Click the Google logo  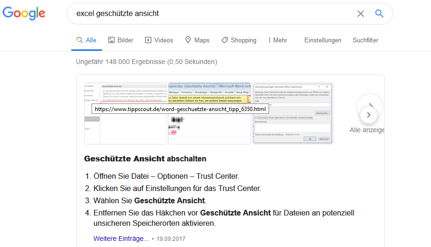coord(24,13)
